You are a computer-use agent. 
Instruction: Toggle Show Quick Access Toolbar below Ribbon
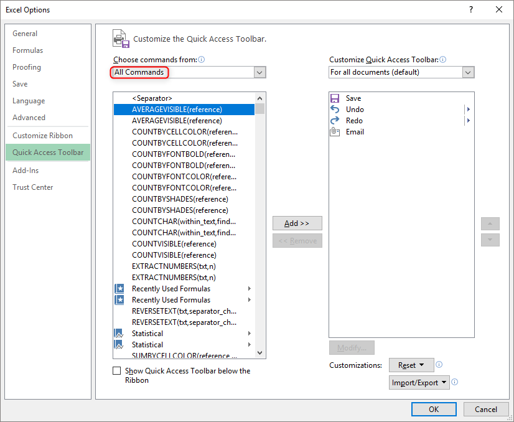(x=117, y=370)
